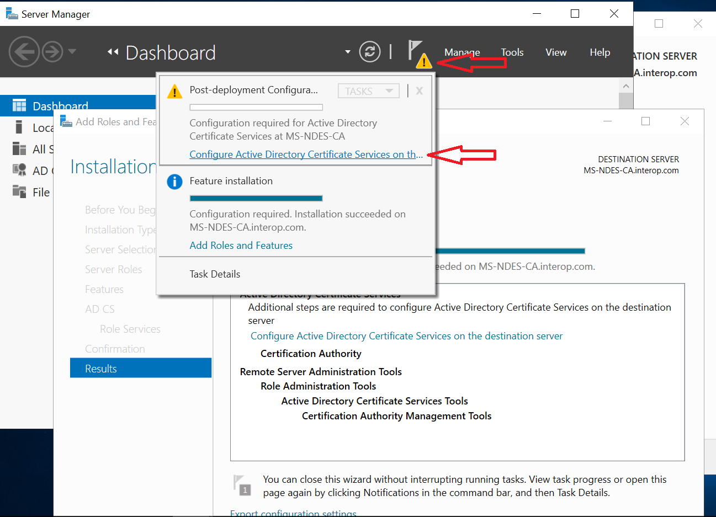Image resolution: width=716 pixels, height=517 pixels.
Task: Click the notification flag icon in wizard footer
Action: click(242, 485)
